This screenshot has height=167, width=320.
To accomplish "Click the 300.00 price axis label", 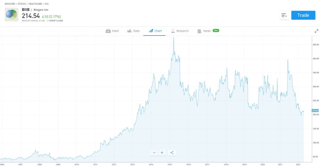I will (x=316, y=87).
